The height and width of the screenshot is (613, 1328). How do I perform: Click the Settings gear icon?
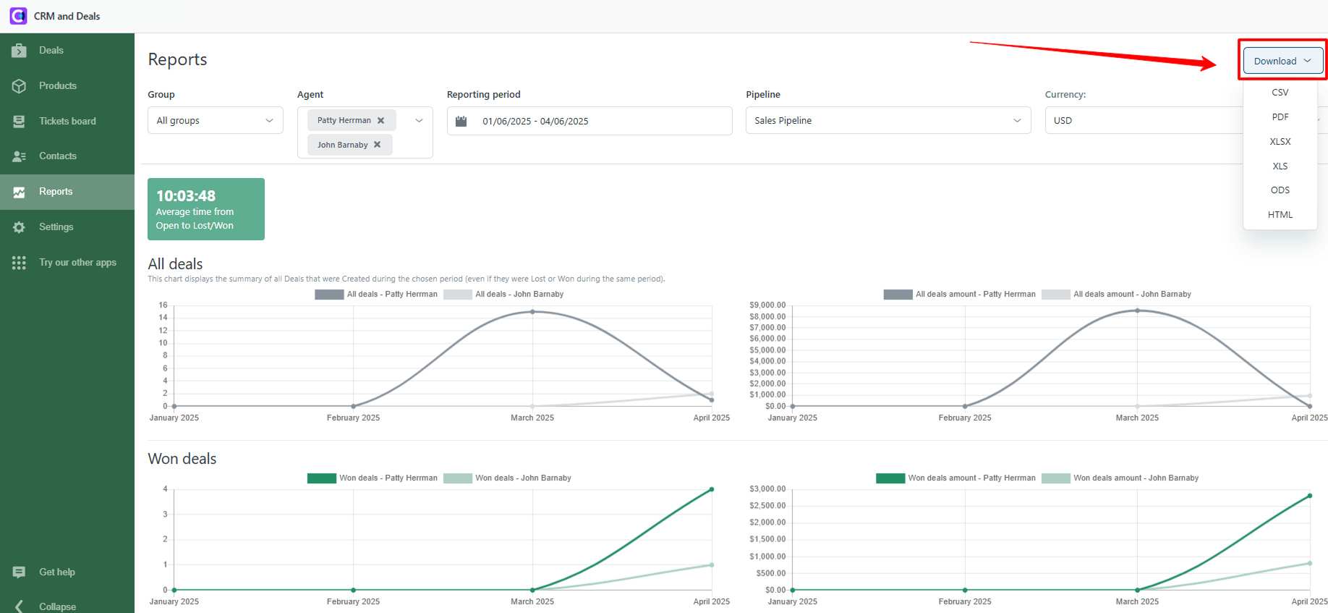pyautogui.click(x=20, y=227)
